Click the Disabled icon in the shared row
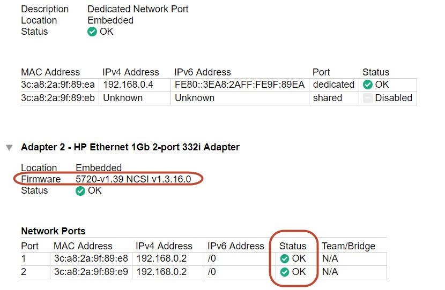The height and width of the screenshot is (290, 445). (x=368, y=98)
